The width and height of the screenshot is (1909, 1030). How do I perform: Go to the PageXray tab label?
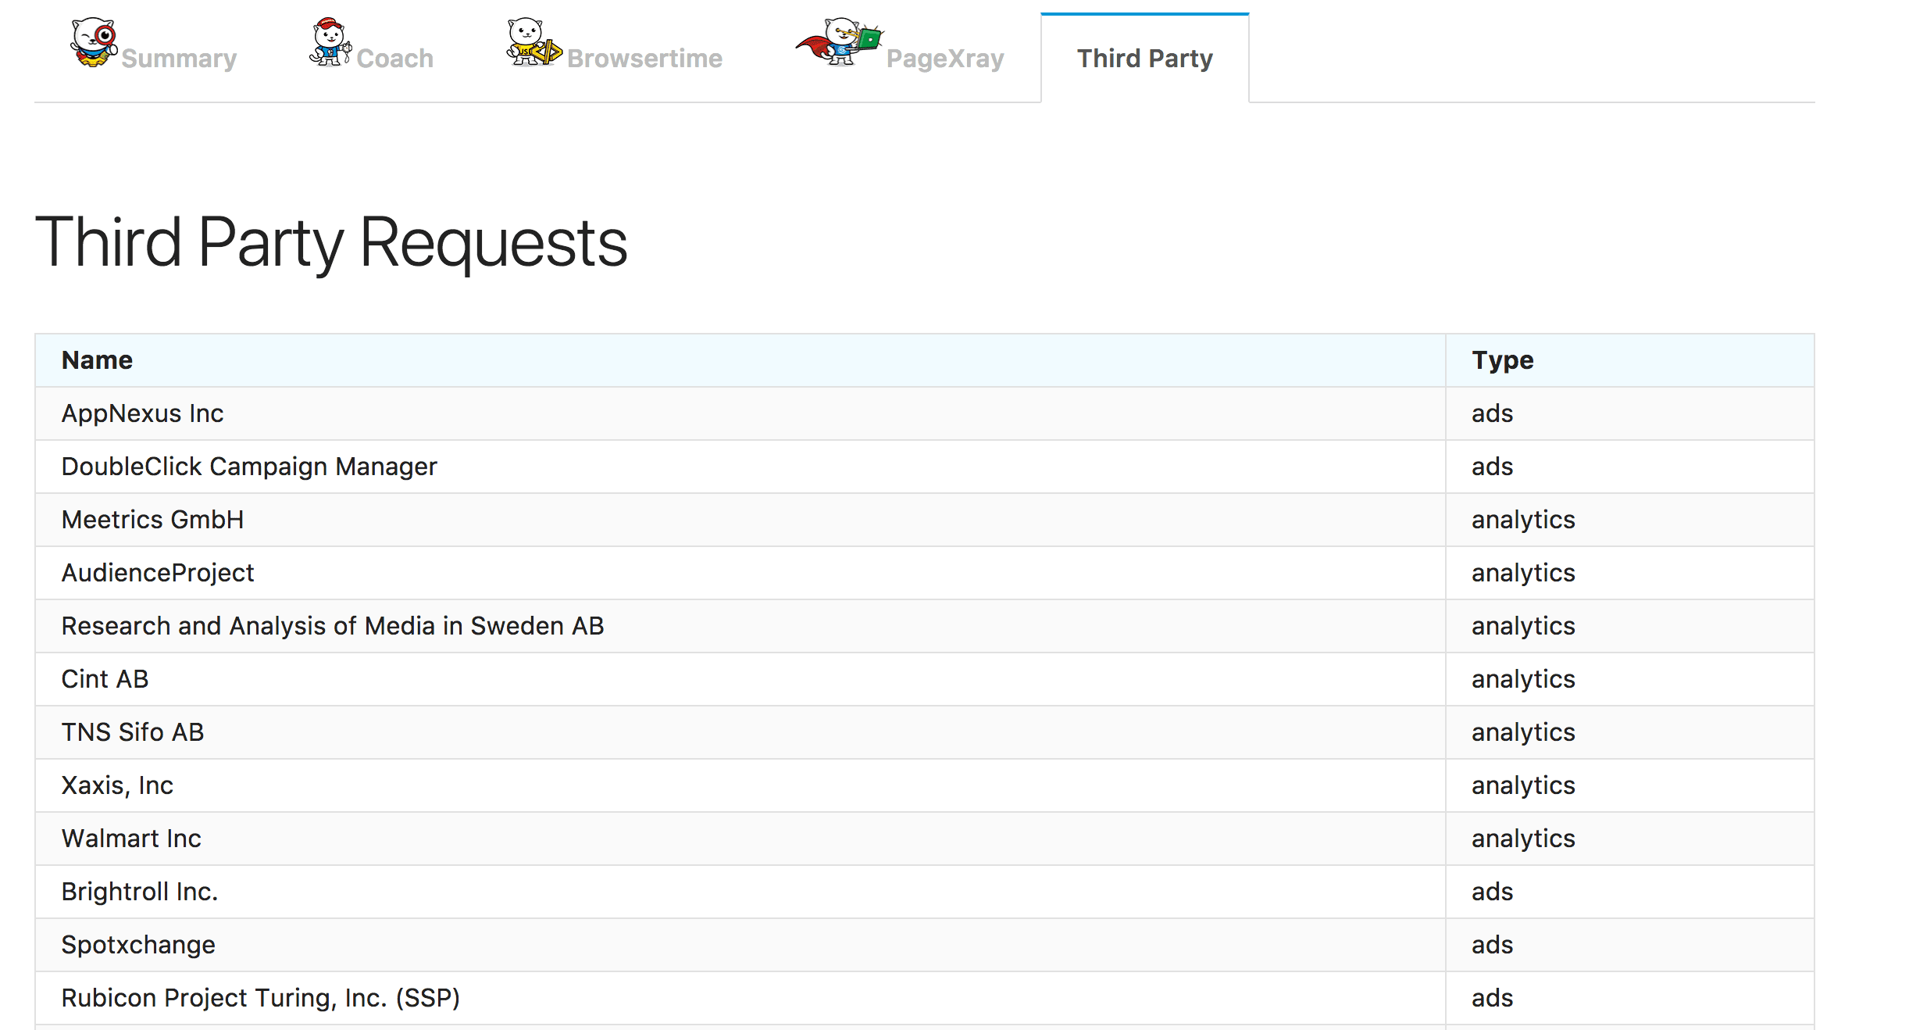tap(944, 59)
